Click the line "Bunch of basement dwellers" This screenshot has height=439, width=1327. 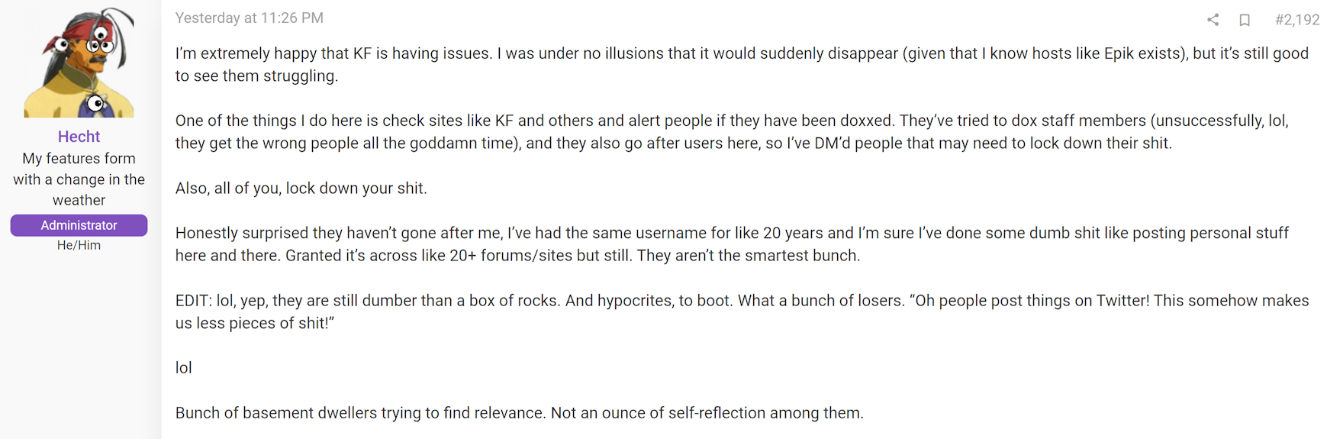(x=519, y=413)
